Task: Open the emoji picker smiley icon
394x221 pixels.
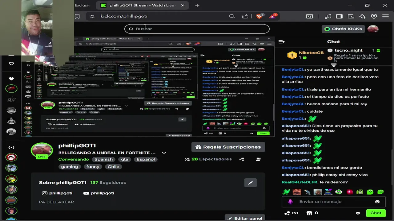Action: pos(377,202)
